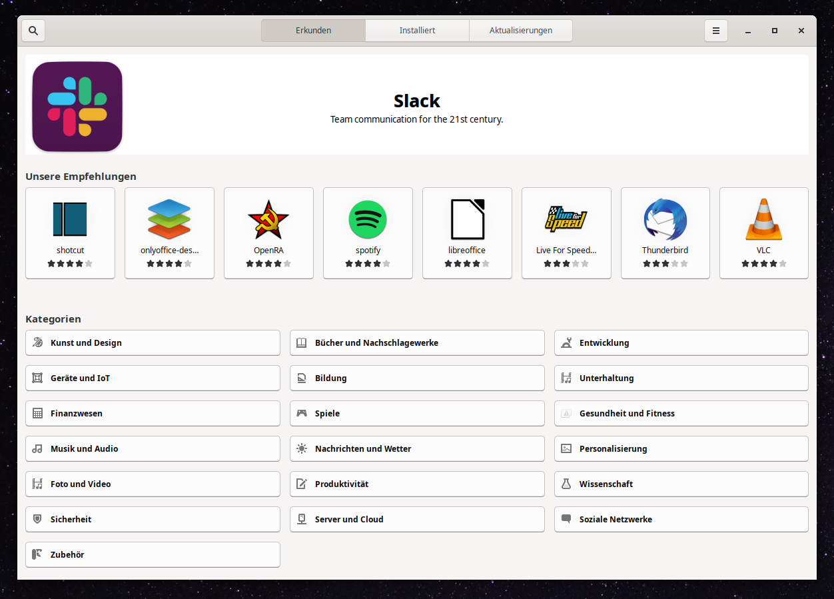This screenshot has width=834, height=599.
Task: Click the Soziale Netzwerke chat bubble icon
Action: coord(566,519)
